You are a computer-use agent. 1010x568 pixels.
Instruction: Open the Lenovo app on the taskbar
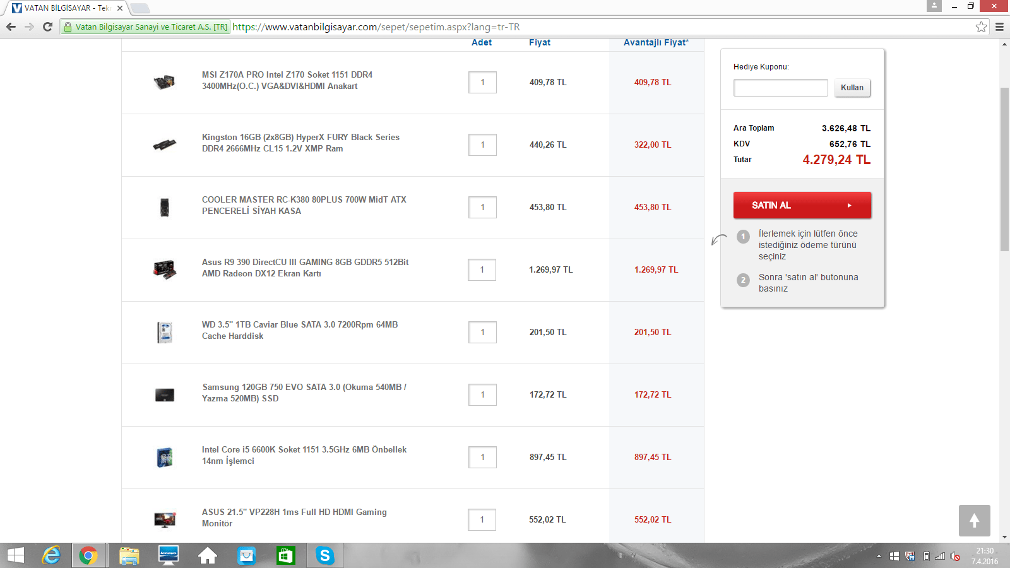coord(168,555)
